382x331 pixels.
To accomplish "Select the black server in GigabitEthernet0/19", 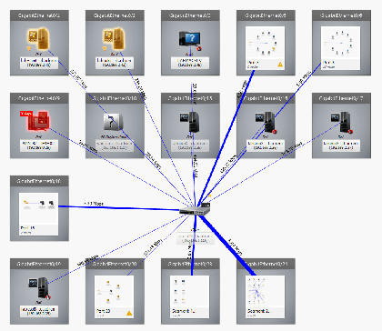I will point(39,287).
